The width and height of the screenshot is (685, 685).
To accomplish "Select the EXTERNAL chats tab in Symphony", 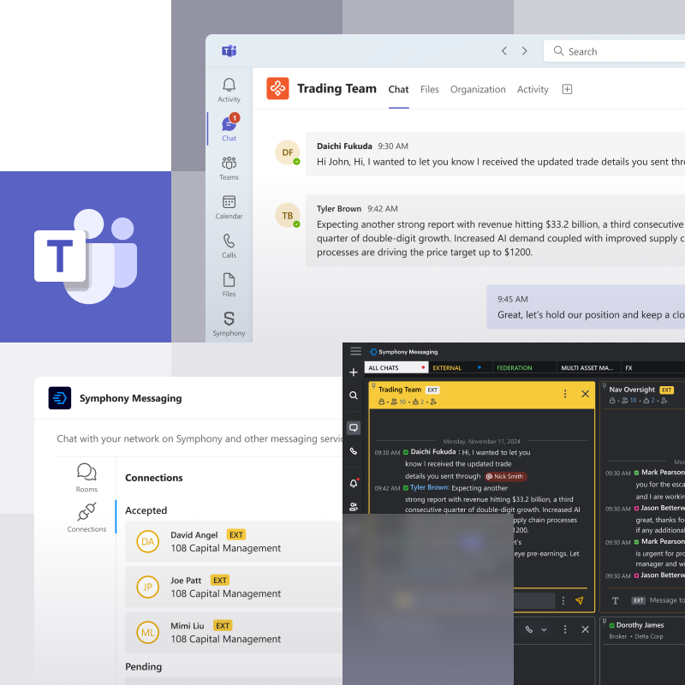I will (x=447, y=368).
